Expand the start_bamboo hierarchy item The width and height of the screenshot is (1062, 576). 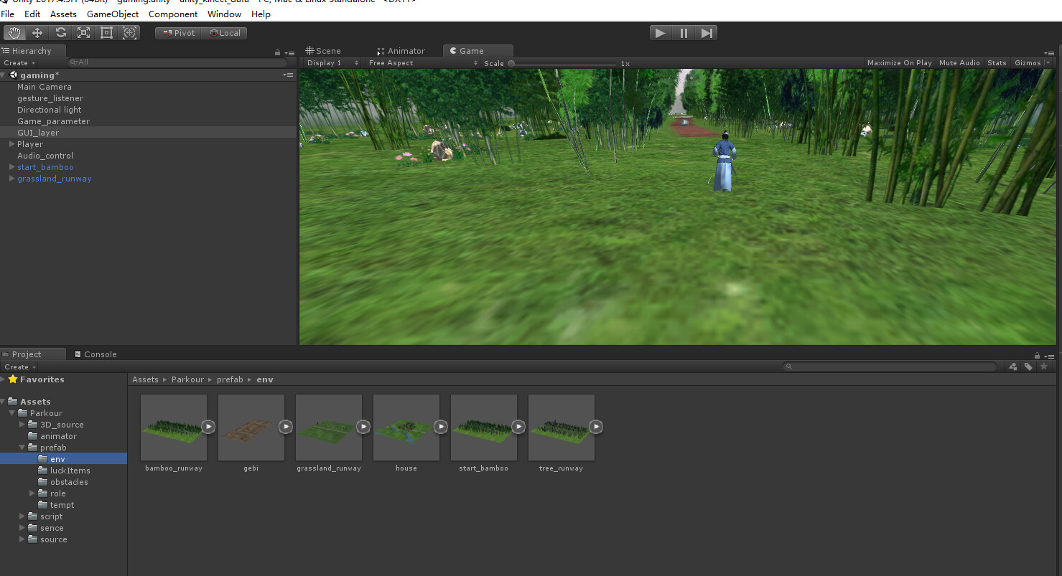click(x=11, y=166)
